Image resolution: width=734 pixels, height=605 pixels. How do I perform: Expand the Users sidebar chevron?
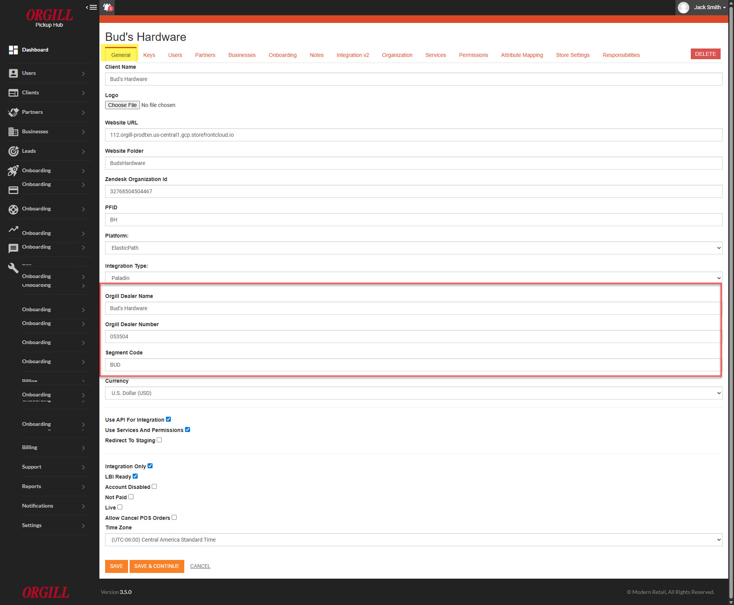(x=83, y=73)
